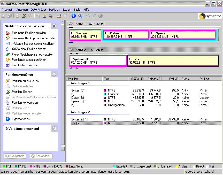
Task: Click the blue info icon beside 'Eigenschaften'
Action: pos(8,119)
